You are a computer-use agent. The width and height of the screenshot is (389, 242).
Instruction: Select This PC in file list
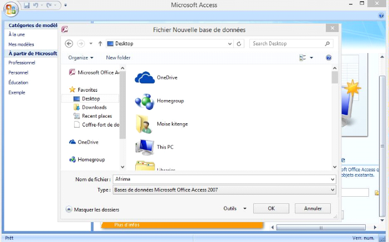165,147
